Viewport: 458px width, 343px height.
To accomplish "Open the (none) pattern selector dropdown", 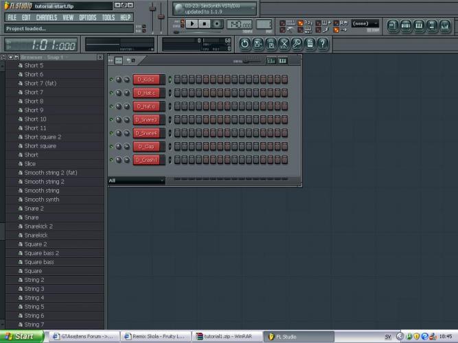I will [x=365, y=23].
